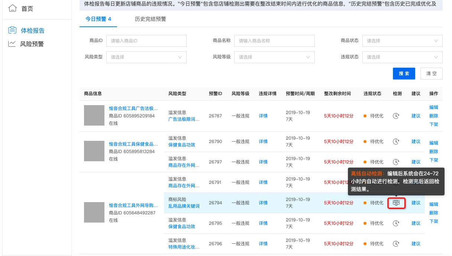
Task: Open the 风险等级 dropdown
Action: point(274,57)
